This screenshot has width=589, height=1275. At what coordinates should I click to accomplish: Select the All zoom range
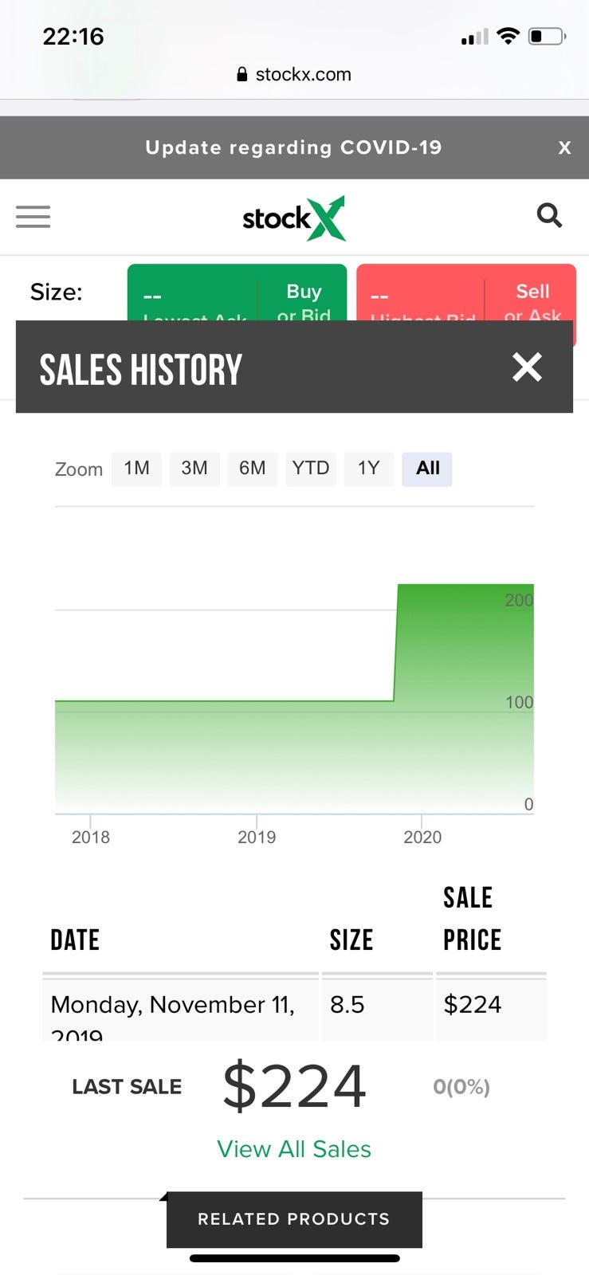click(427, 469)
